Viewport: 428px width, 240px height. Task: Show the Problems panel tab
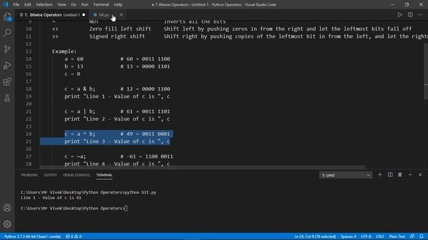pyautogui.click(x=29, y=175)
